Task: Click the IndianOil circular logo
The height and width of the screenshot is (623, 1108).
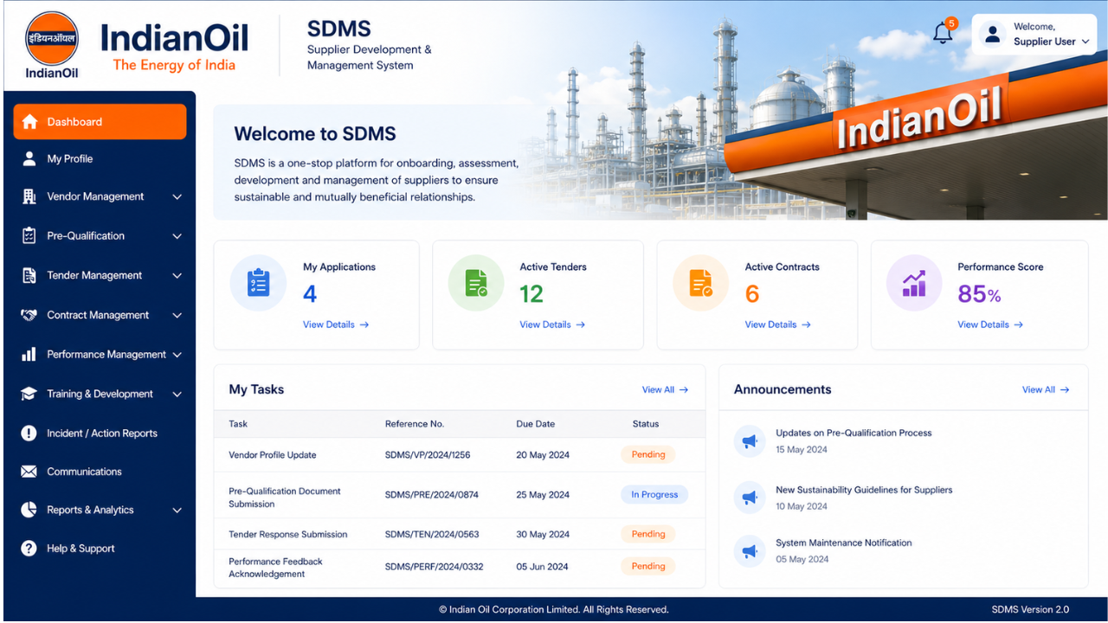Action: (52, 40)
